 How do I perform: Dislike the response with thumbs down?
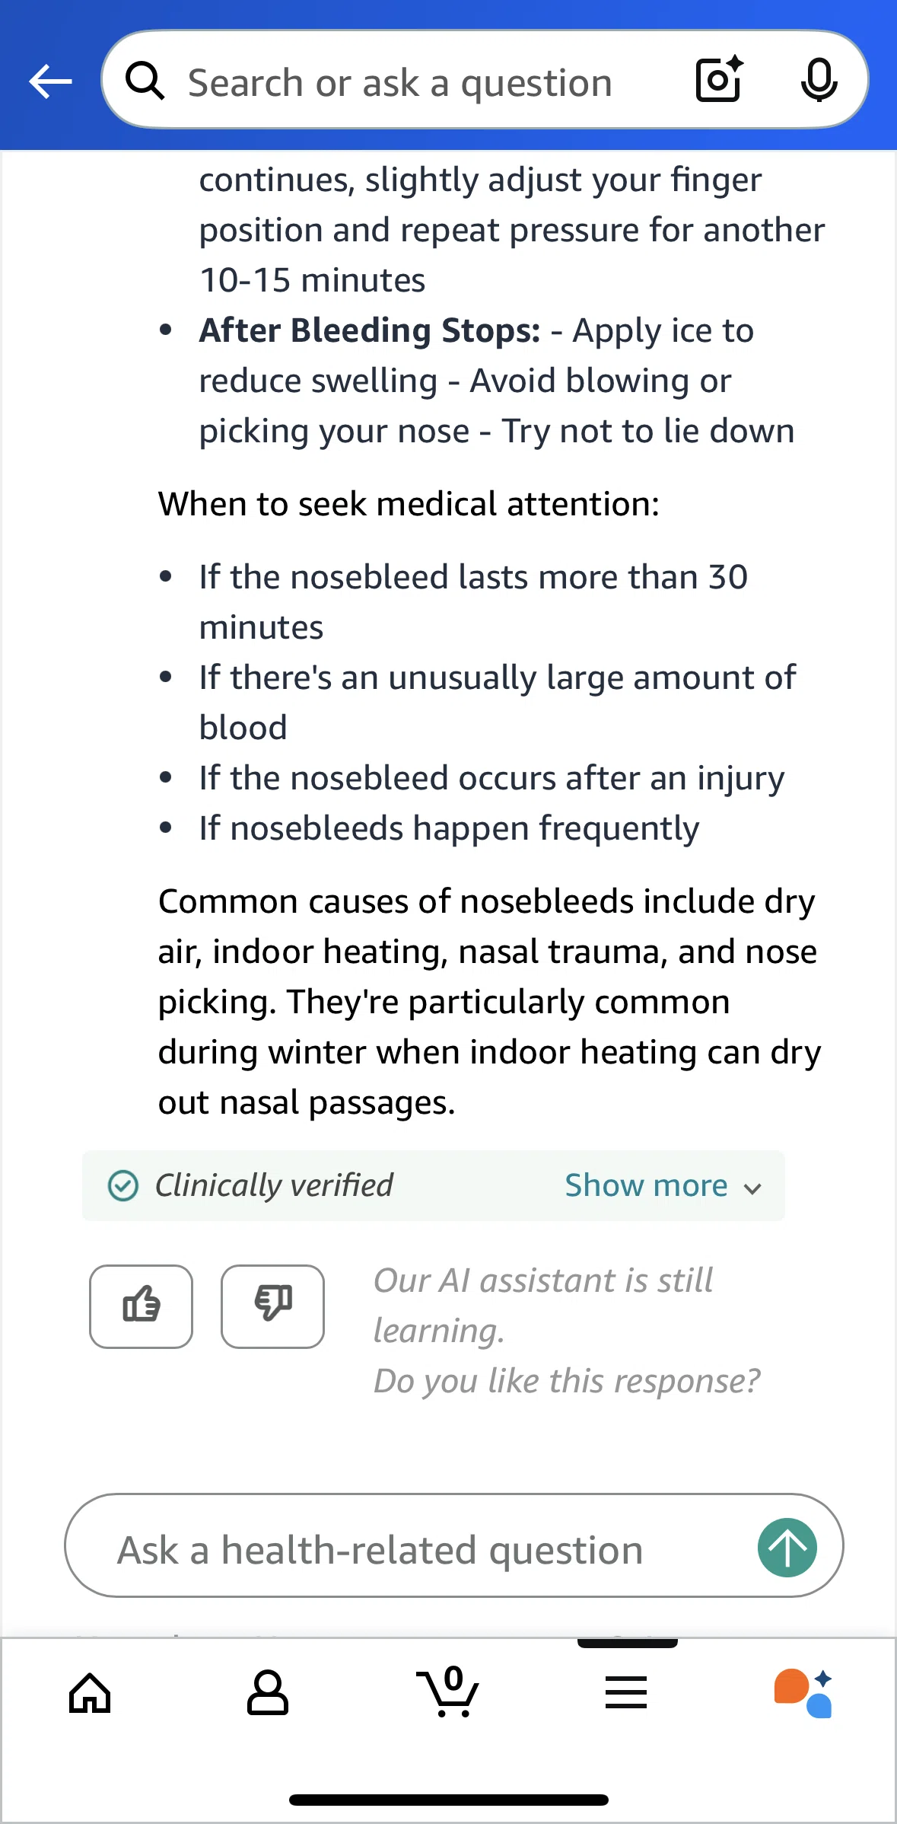tap(272, 1306)
